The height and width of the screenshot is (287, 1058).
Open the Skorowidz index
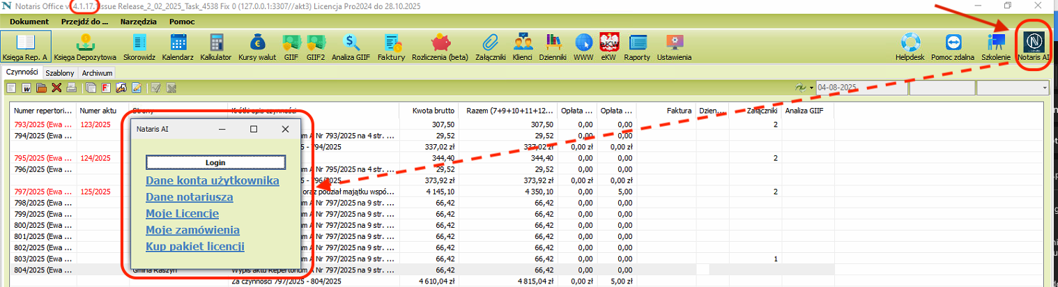(x=139, y=46)
